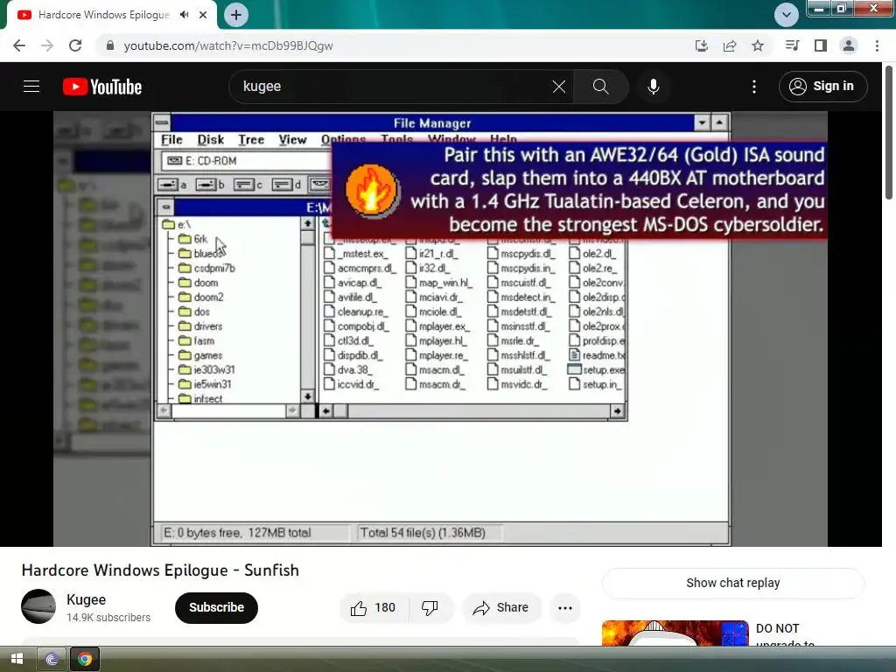The width and height of the screenshot is (896, 672).
Task: Mute tab via speaker icon
Action: pos(184,15)
